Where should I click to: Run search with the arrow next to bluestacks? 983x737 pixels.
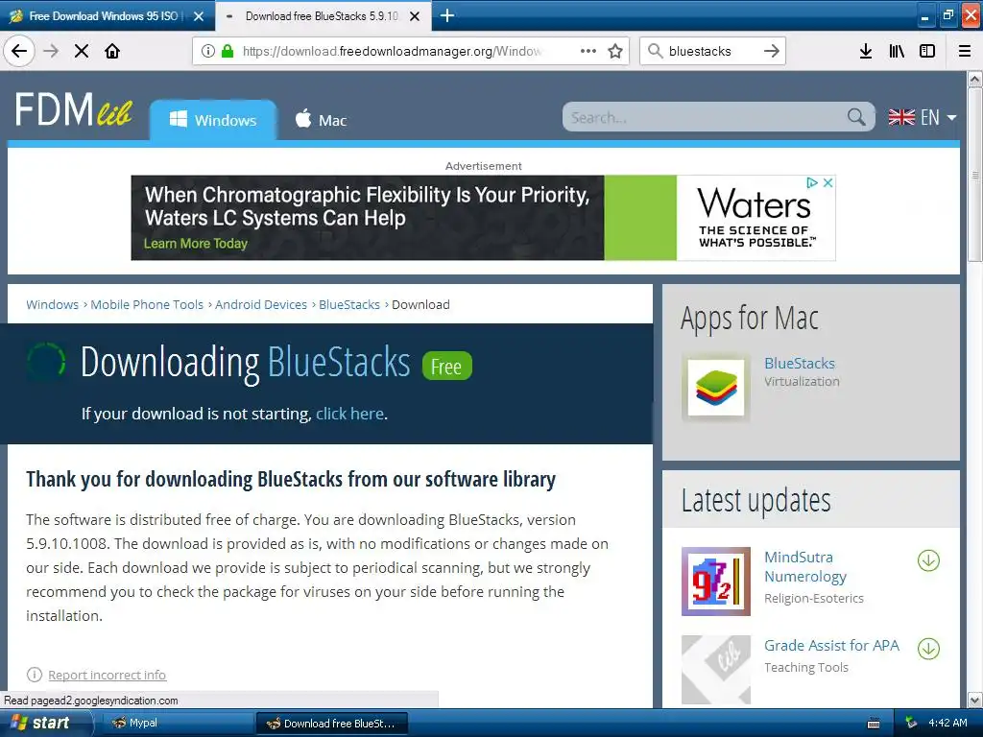point(772,51)
